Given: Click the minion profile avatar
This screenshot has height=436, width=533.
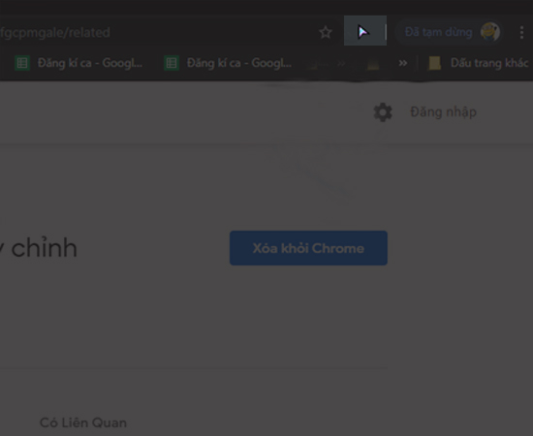Looking at the screenshot, I should click(489, 32).
